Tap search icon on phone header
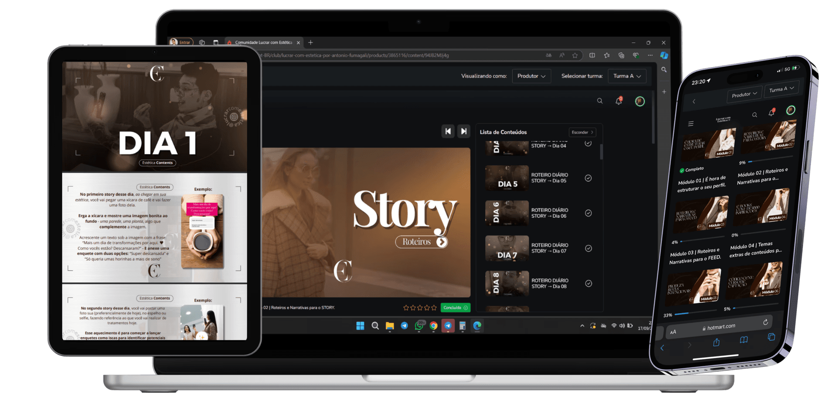 click(755, 115)
